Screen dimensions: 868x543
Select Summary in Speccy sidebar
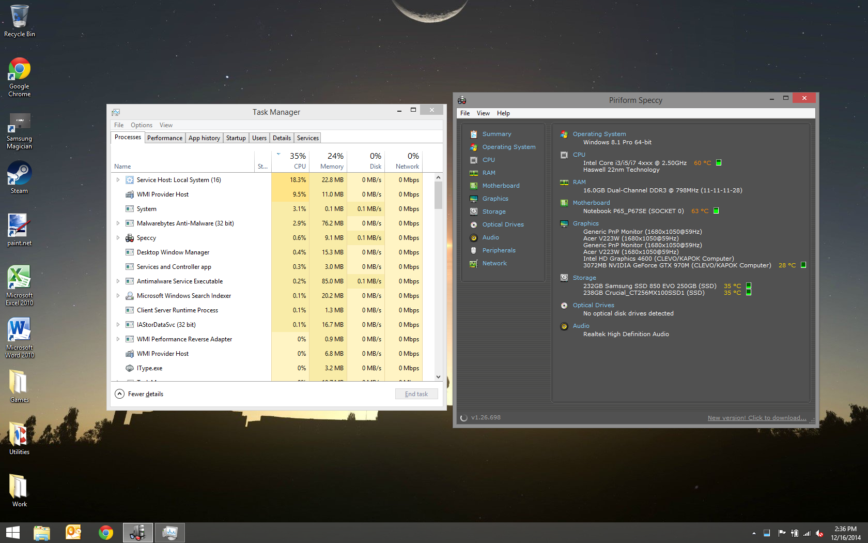click(497, 134)
